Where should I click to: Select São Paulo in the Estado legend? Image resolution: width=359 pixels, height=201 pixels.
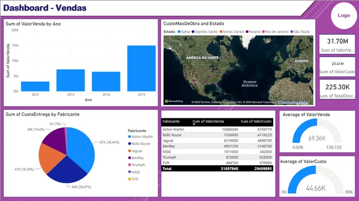click(300, 32)
